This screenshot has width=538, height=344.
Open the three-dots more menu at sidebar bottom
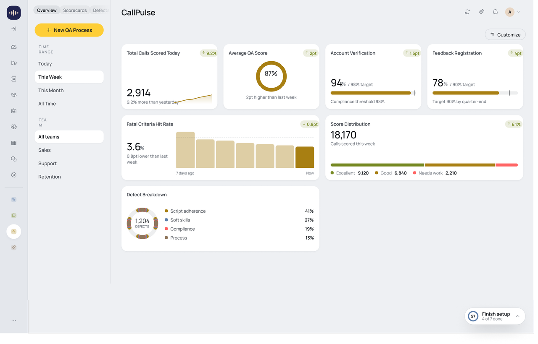pyautogui.click(x=14, y=321)
